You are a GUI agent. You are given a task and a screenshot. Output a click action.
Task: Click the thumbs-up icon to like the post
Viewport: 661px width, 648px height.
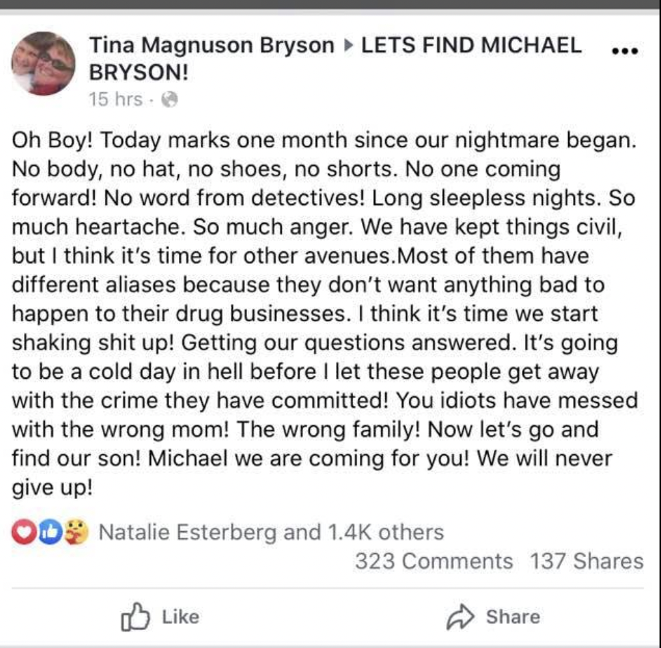coord(133,617)
